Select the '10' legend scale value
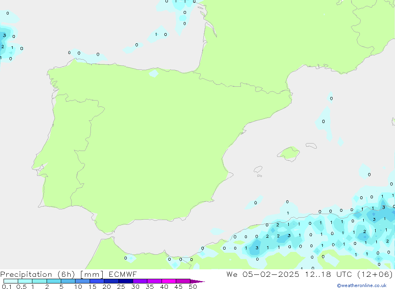The height and width of the screenshot is (289, 395). 78,287
